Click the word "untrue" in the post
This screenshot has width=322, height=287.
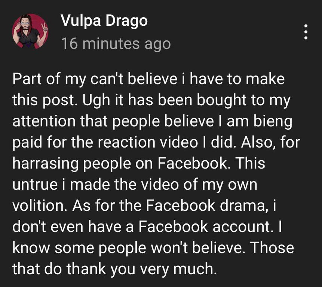[x=35, y=185]
